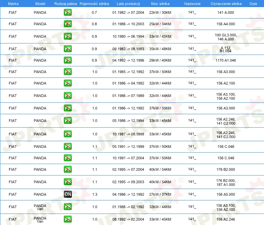The width and height of the screenshot is (264, 225).
Task: Click the Opis column header
Action: click(x=253, y=4)
